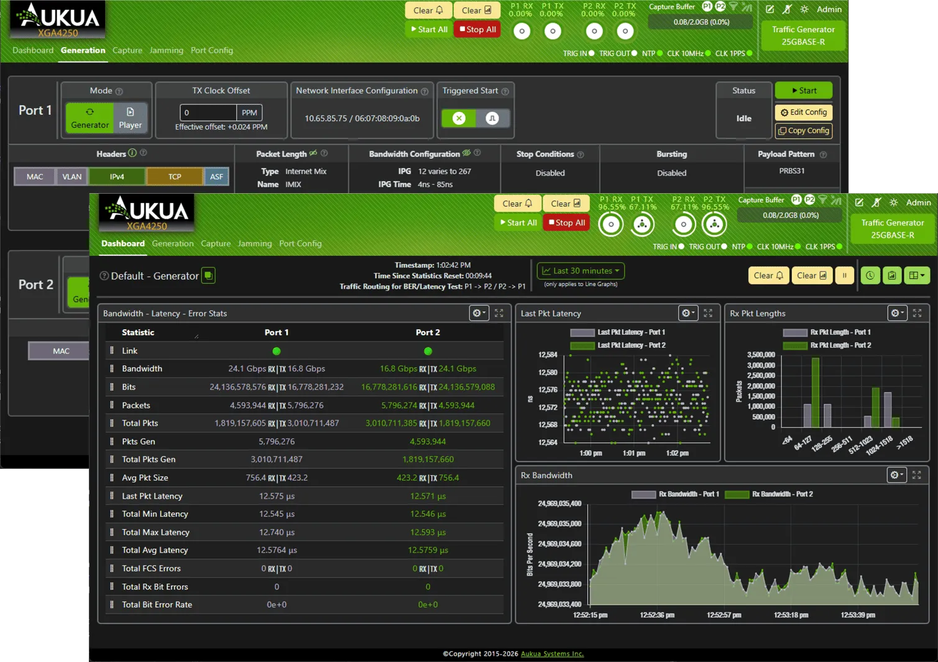Click the P1 badge beside Capture Buffer in Dashboard window

click(x=796, y=200)
